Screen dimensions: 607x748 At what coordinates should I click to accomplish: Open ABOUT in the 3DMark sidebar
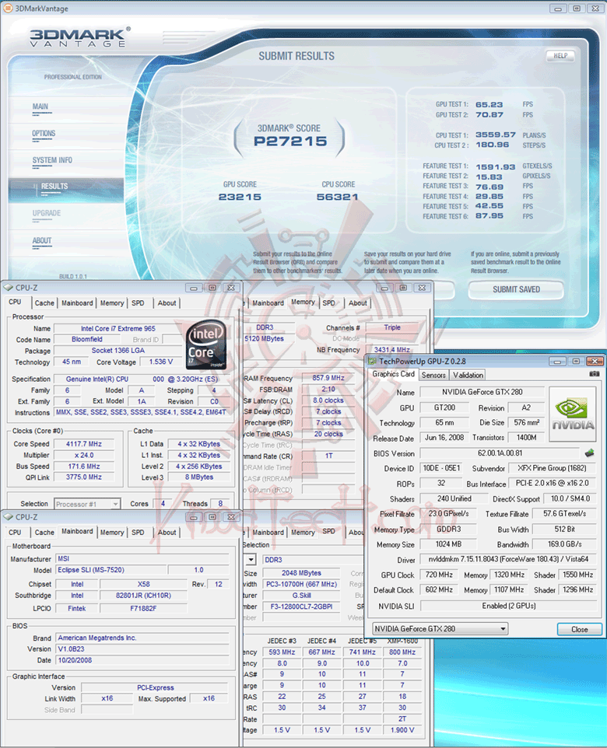tap(41, 240)
